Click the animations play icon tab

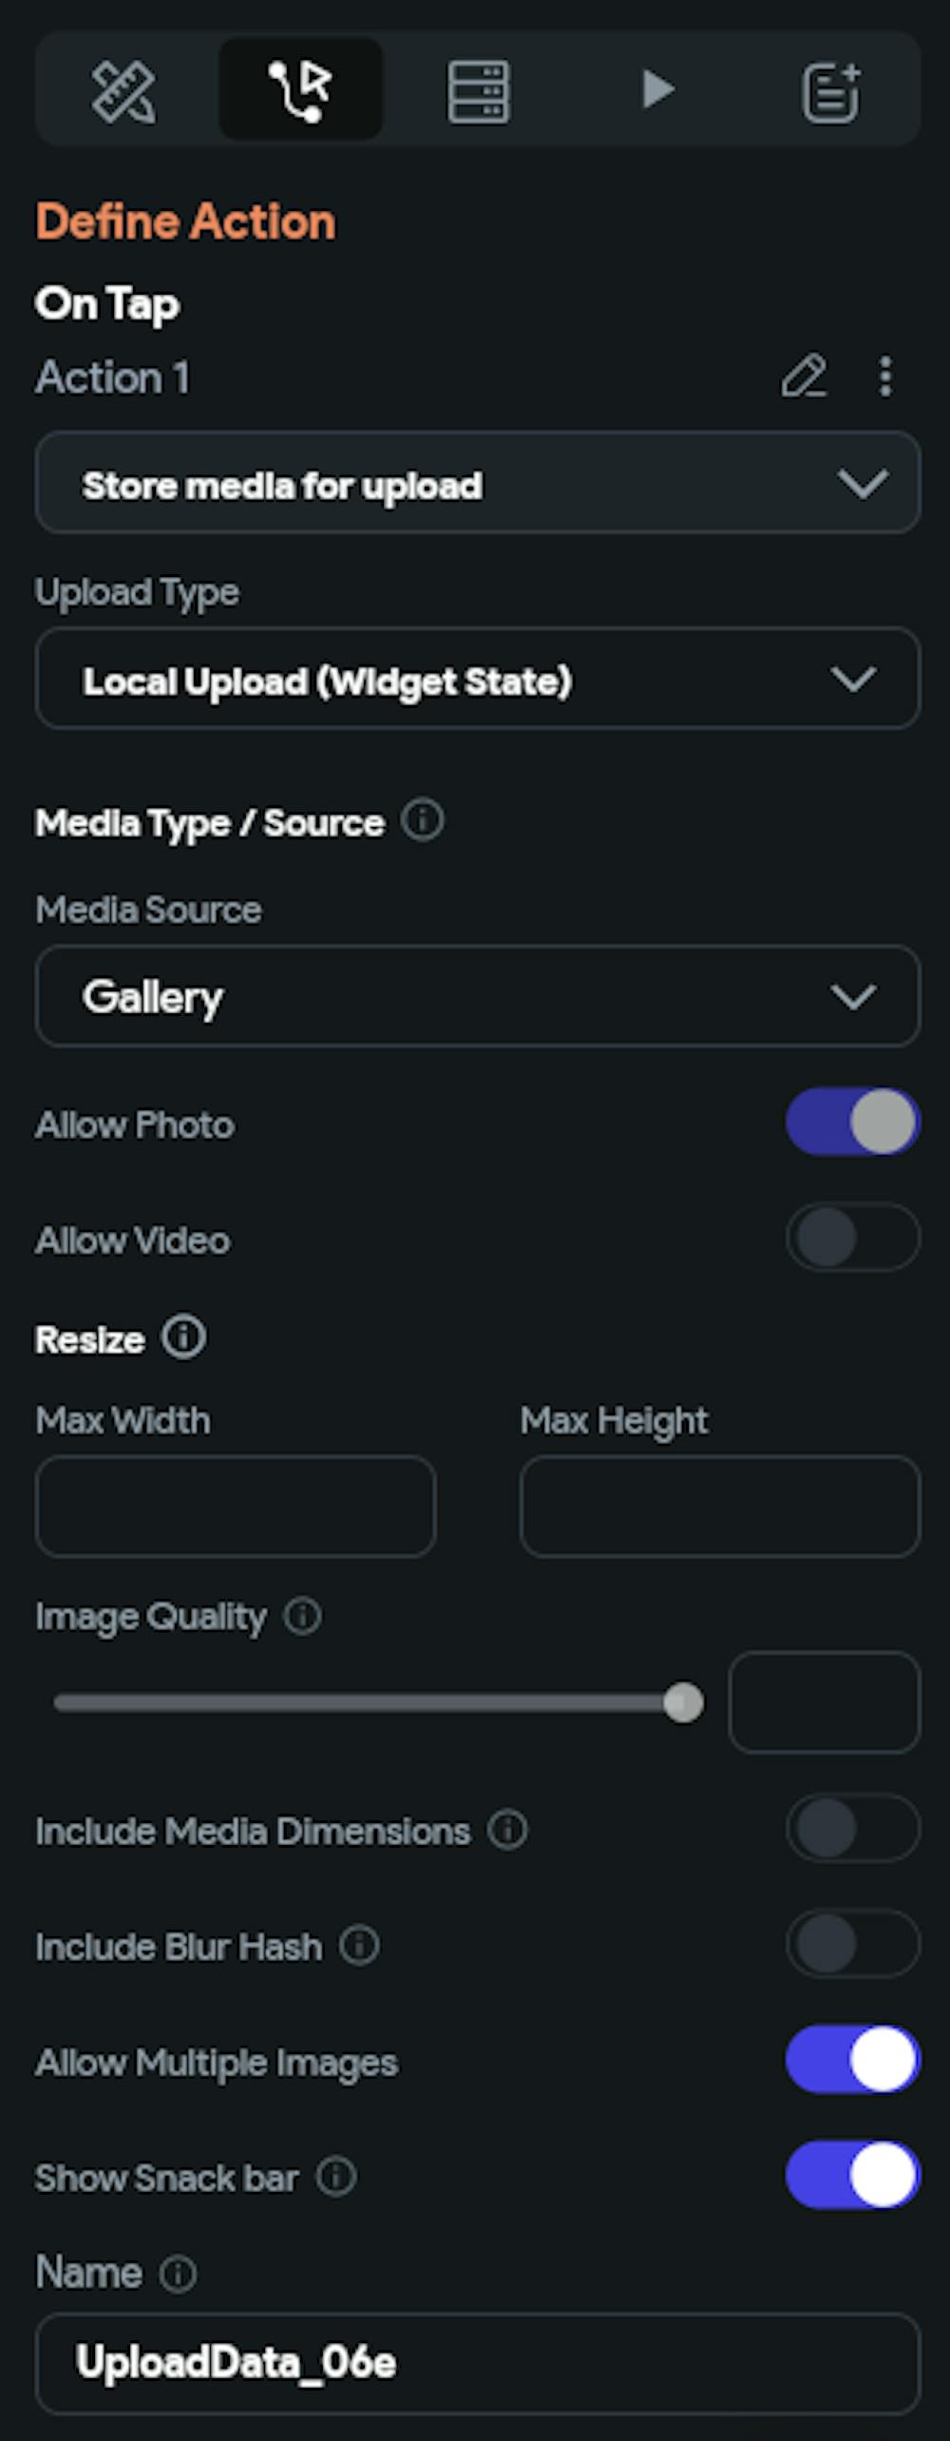[x=656, y=90]
